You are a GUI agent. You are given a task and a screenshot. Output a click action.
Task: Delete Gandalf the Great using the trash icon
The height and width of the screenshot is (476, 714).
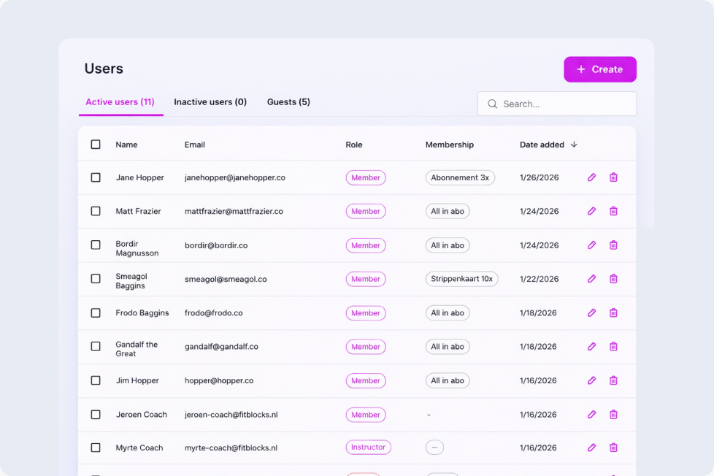613,347
